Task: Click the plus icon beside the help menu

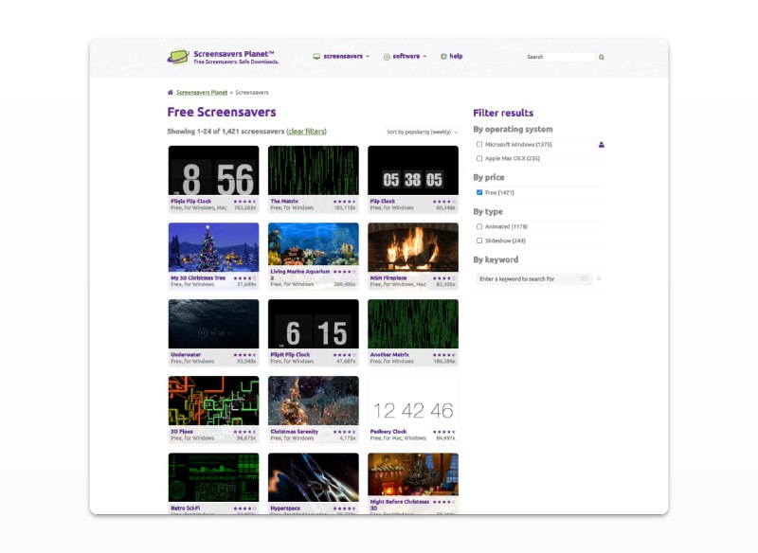Action: point(442,57)
